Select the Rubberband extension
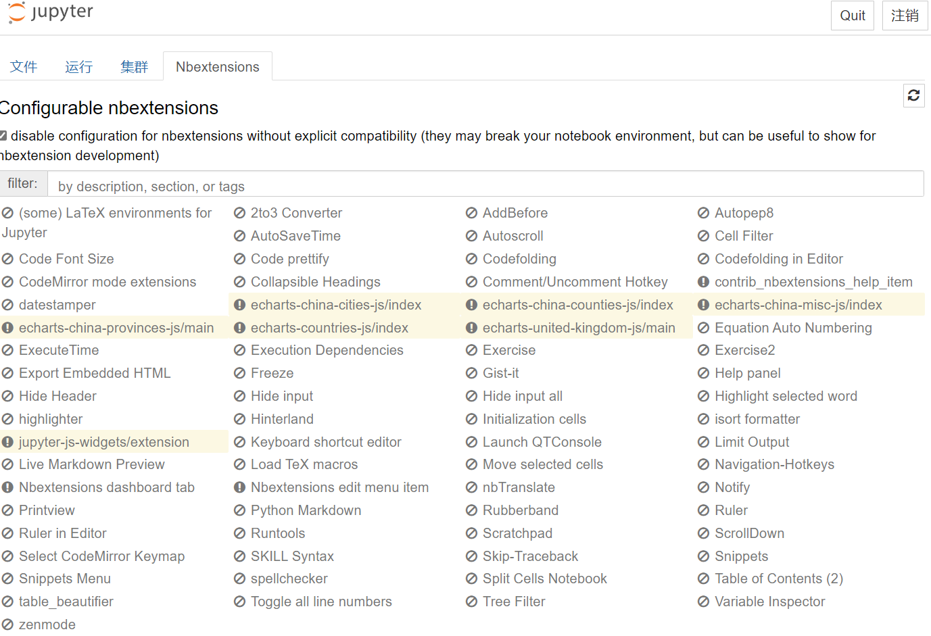The width and height of the screenshot is (931, 636). point(521,510)
